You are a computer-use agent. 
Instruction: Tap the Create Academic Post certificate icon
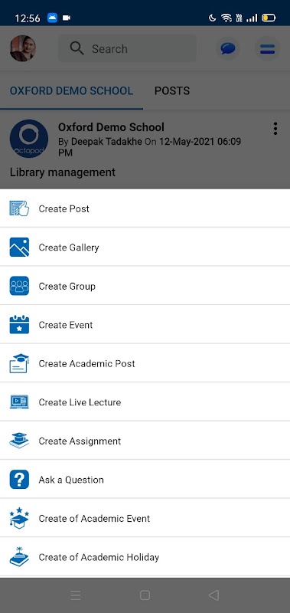(x=19, y=363)
